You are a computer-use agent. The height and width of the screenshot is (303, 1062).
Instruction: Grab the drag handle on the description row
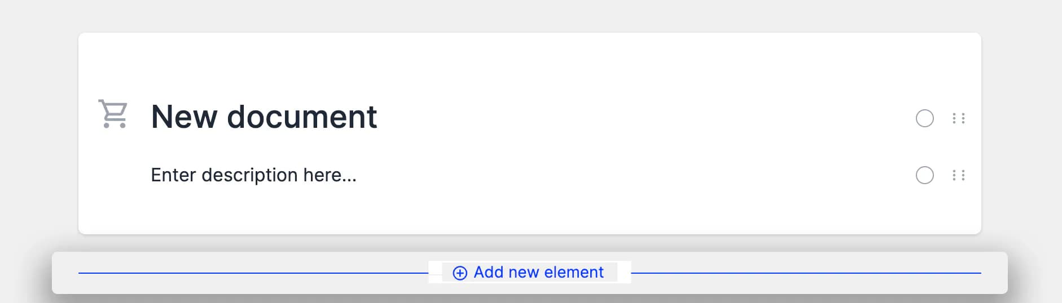pyautogui.click(x=958, y=175)
